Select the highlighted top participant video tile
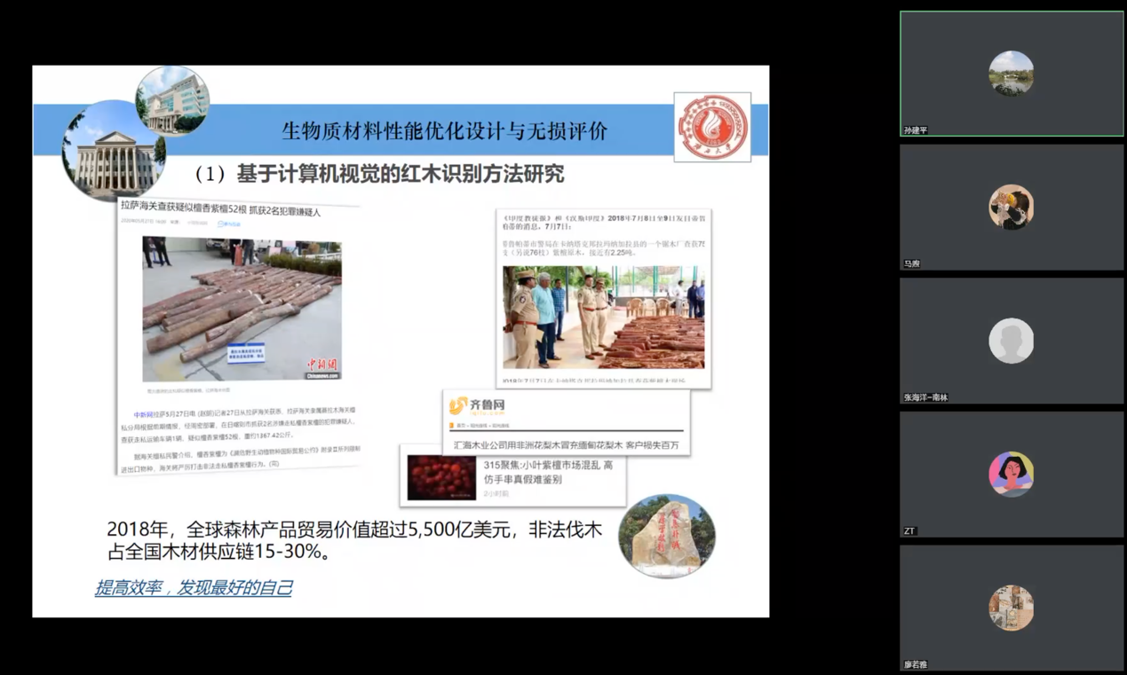 tap(1012, 74)
